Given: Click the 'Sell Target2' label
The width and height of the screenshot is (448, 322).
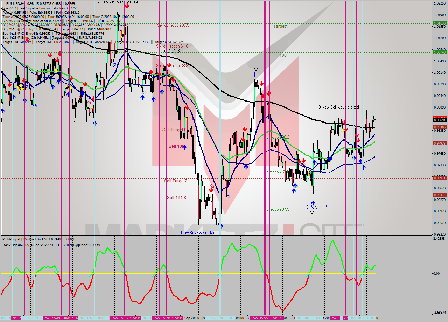Looking at the screenshot, I should coord(176,181).
